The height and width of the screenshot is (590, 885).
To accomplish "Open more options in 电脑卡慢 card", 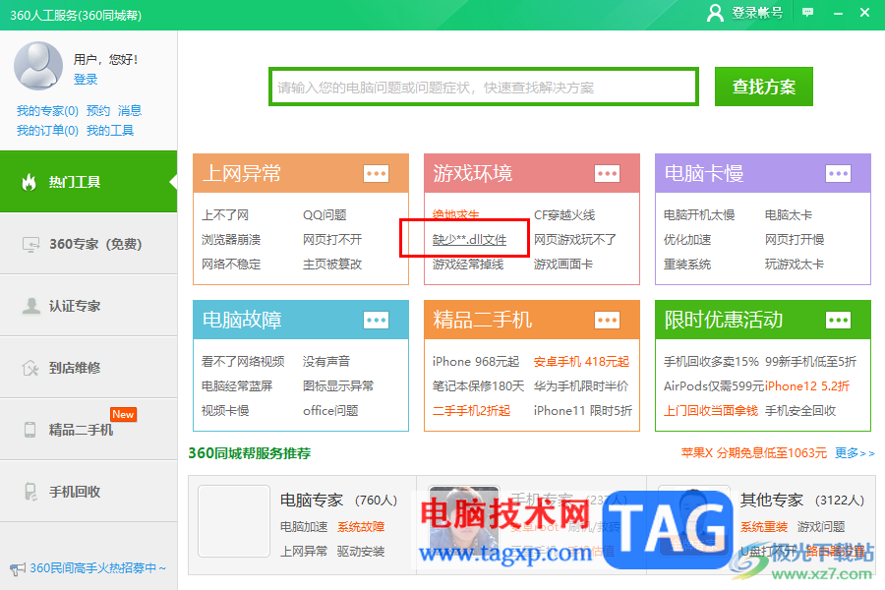I will (x=838, y=173).
